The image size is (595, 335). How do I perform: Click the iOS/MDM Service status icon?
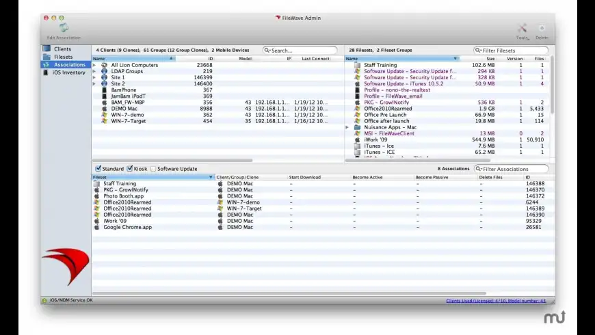coord(44,301)
